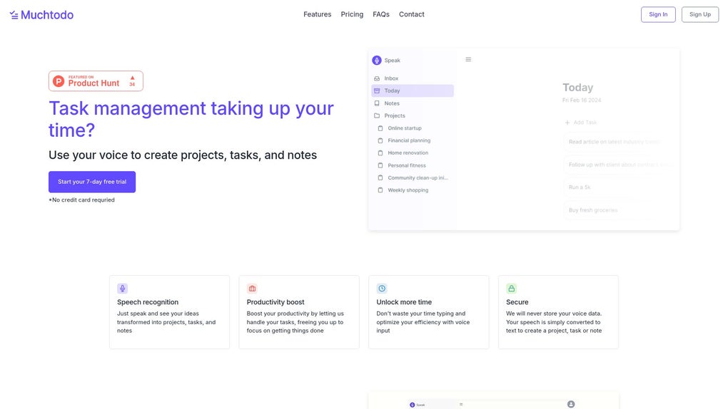Click the Secure lock icon
The image size is (728, 409).
tap(511, 289)
